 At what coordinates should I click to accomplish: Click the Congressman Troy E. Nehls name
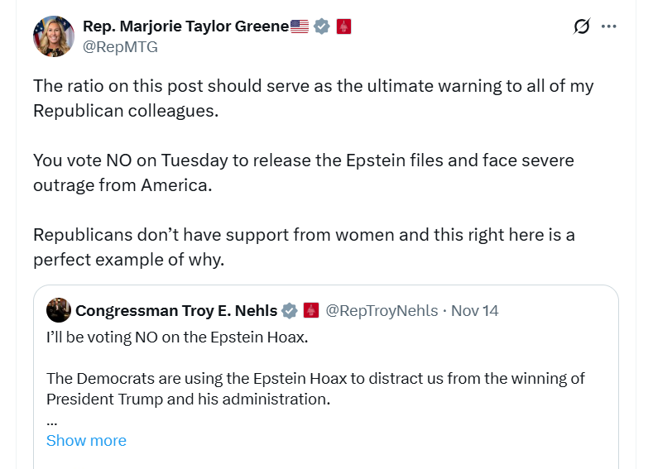[x=176, y=311]
